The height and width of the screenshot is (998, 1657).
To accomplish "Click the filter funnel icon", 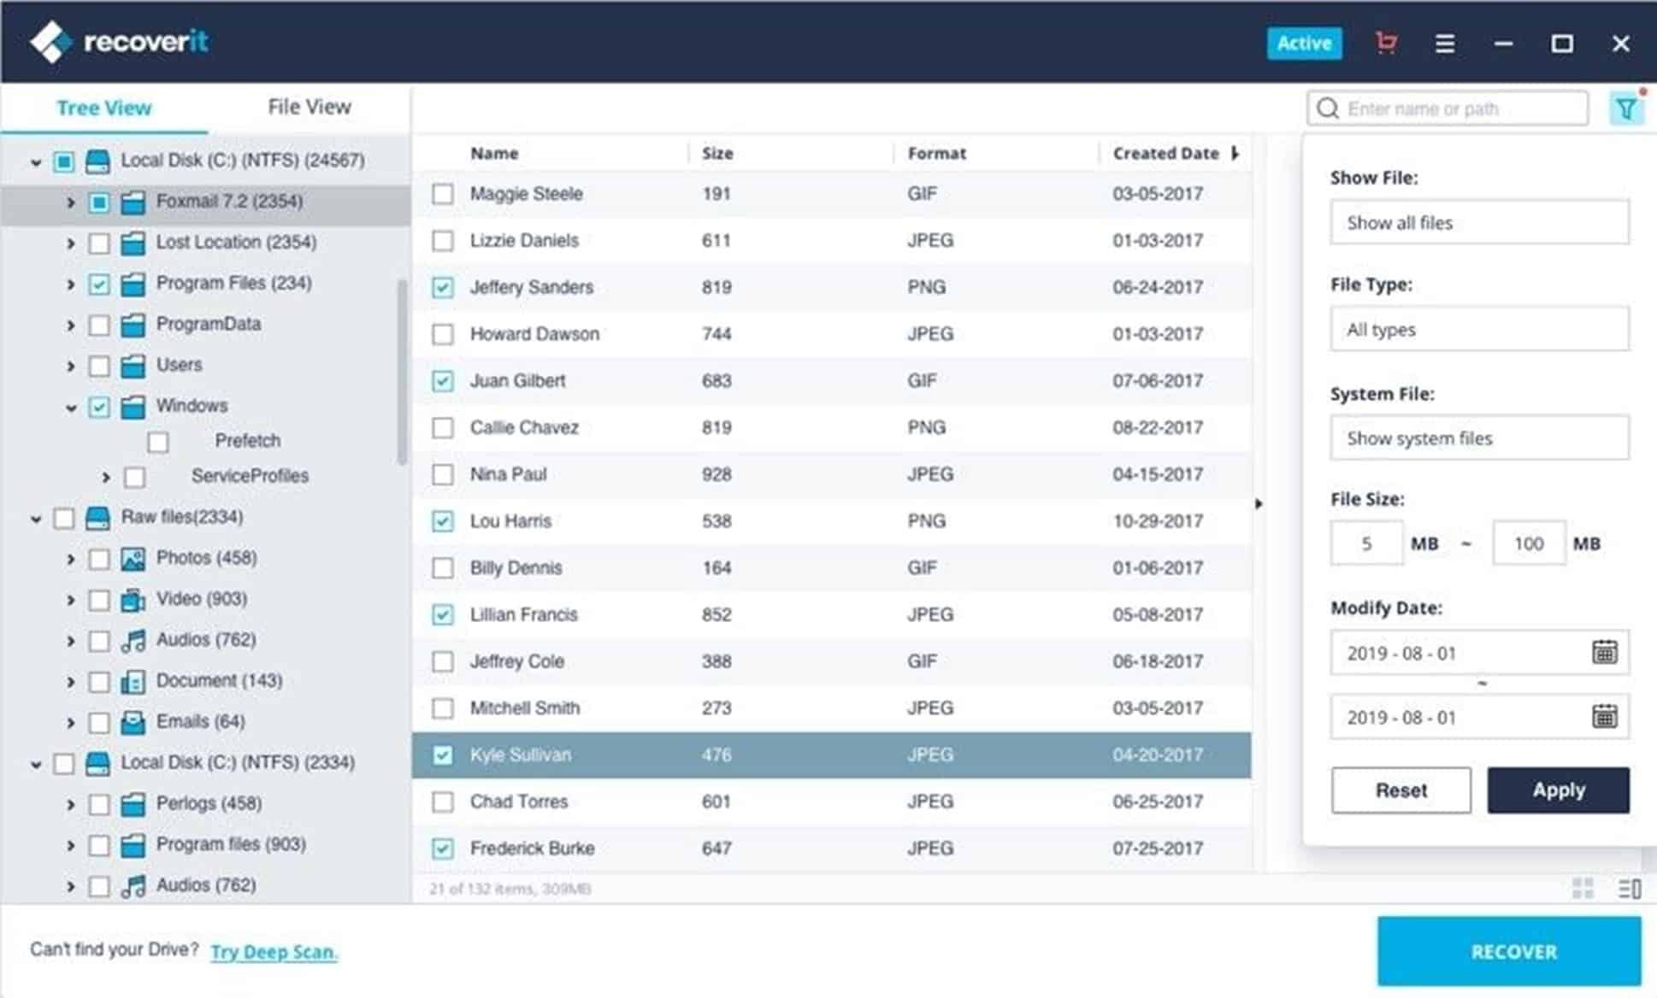I will pyautogui.click(x=1625, y=109).
